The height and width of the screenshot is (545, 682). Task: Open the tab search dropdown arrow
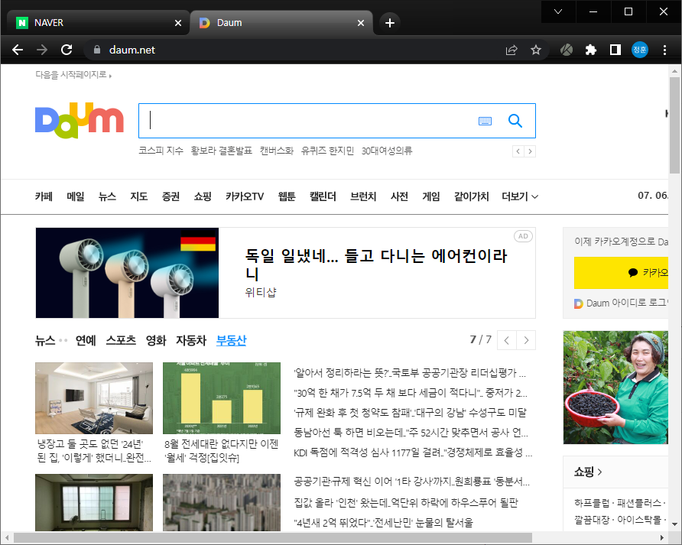tap(558, 11)
